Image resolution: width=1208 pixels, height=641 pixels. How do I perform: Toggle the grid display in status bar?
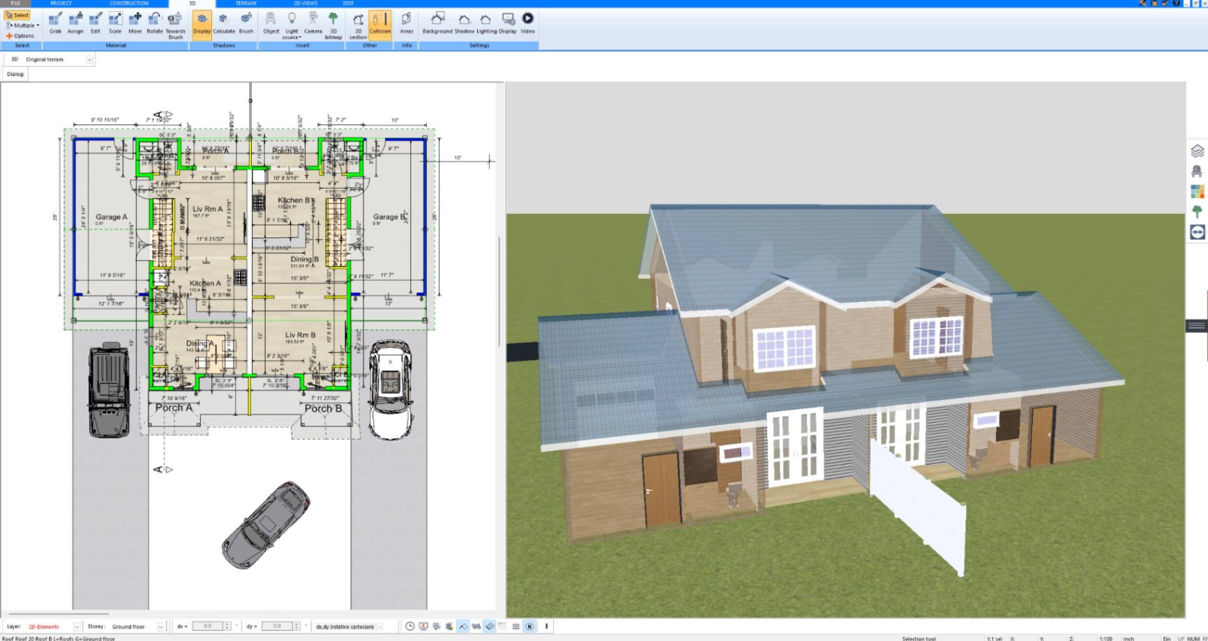(x=515, y=626)
